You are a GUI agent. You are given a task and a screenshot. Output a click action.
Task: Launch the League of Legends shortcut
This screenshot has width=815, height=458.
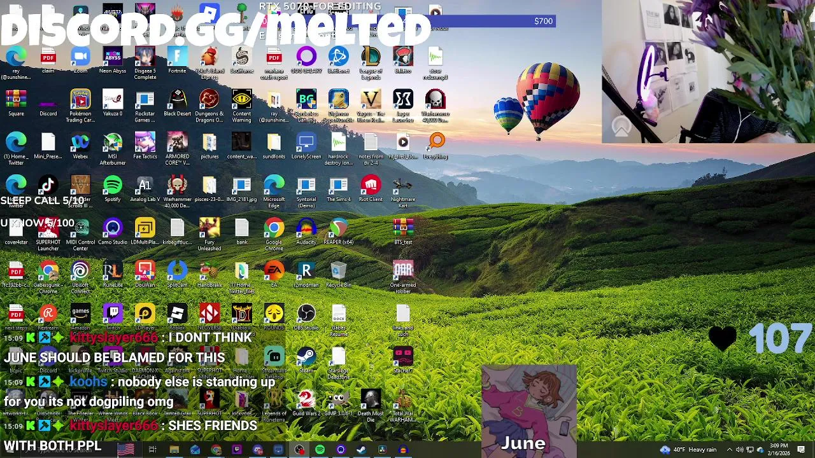click(x=371, y=64)
